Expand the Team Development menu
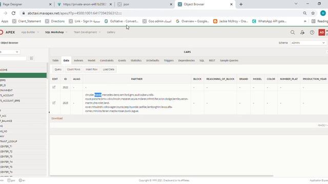This screenshot has height=184, width=328. coord(87,32)
